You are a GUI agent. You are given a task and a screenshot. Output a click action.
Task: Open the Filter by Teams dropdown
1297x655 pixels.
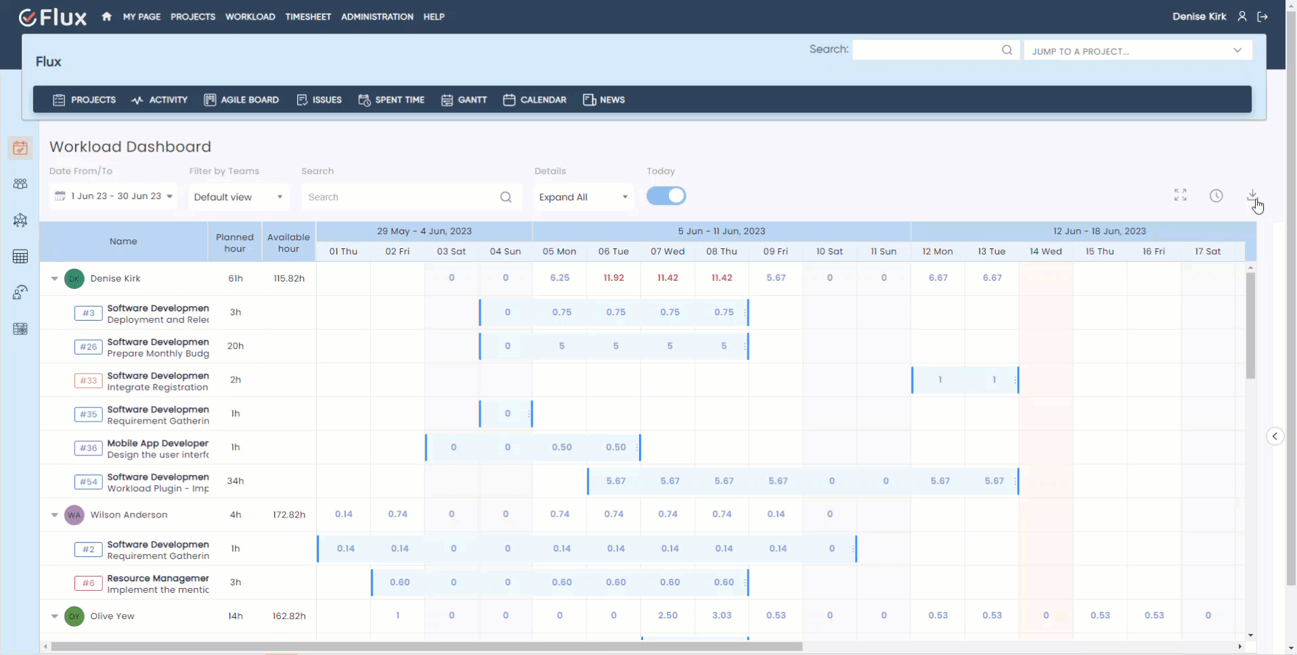tap(238, 197)
